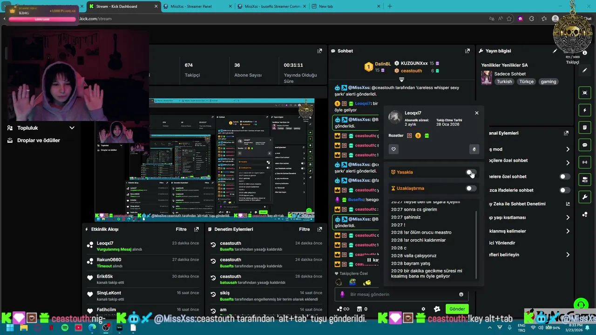The image size is (596, 335).
Task: Expand the banned words option arrow
Action: pos(568,231)
